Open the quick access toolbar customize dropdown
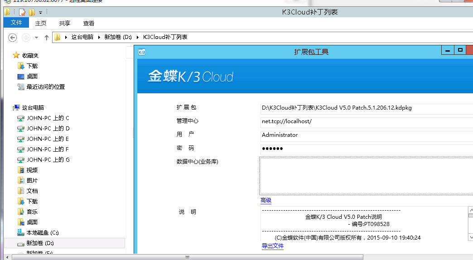This screenshot has height=260, width=473. coord(40,12)
